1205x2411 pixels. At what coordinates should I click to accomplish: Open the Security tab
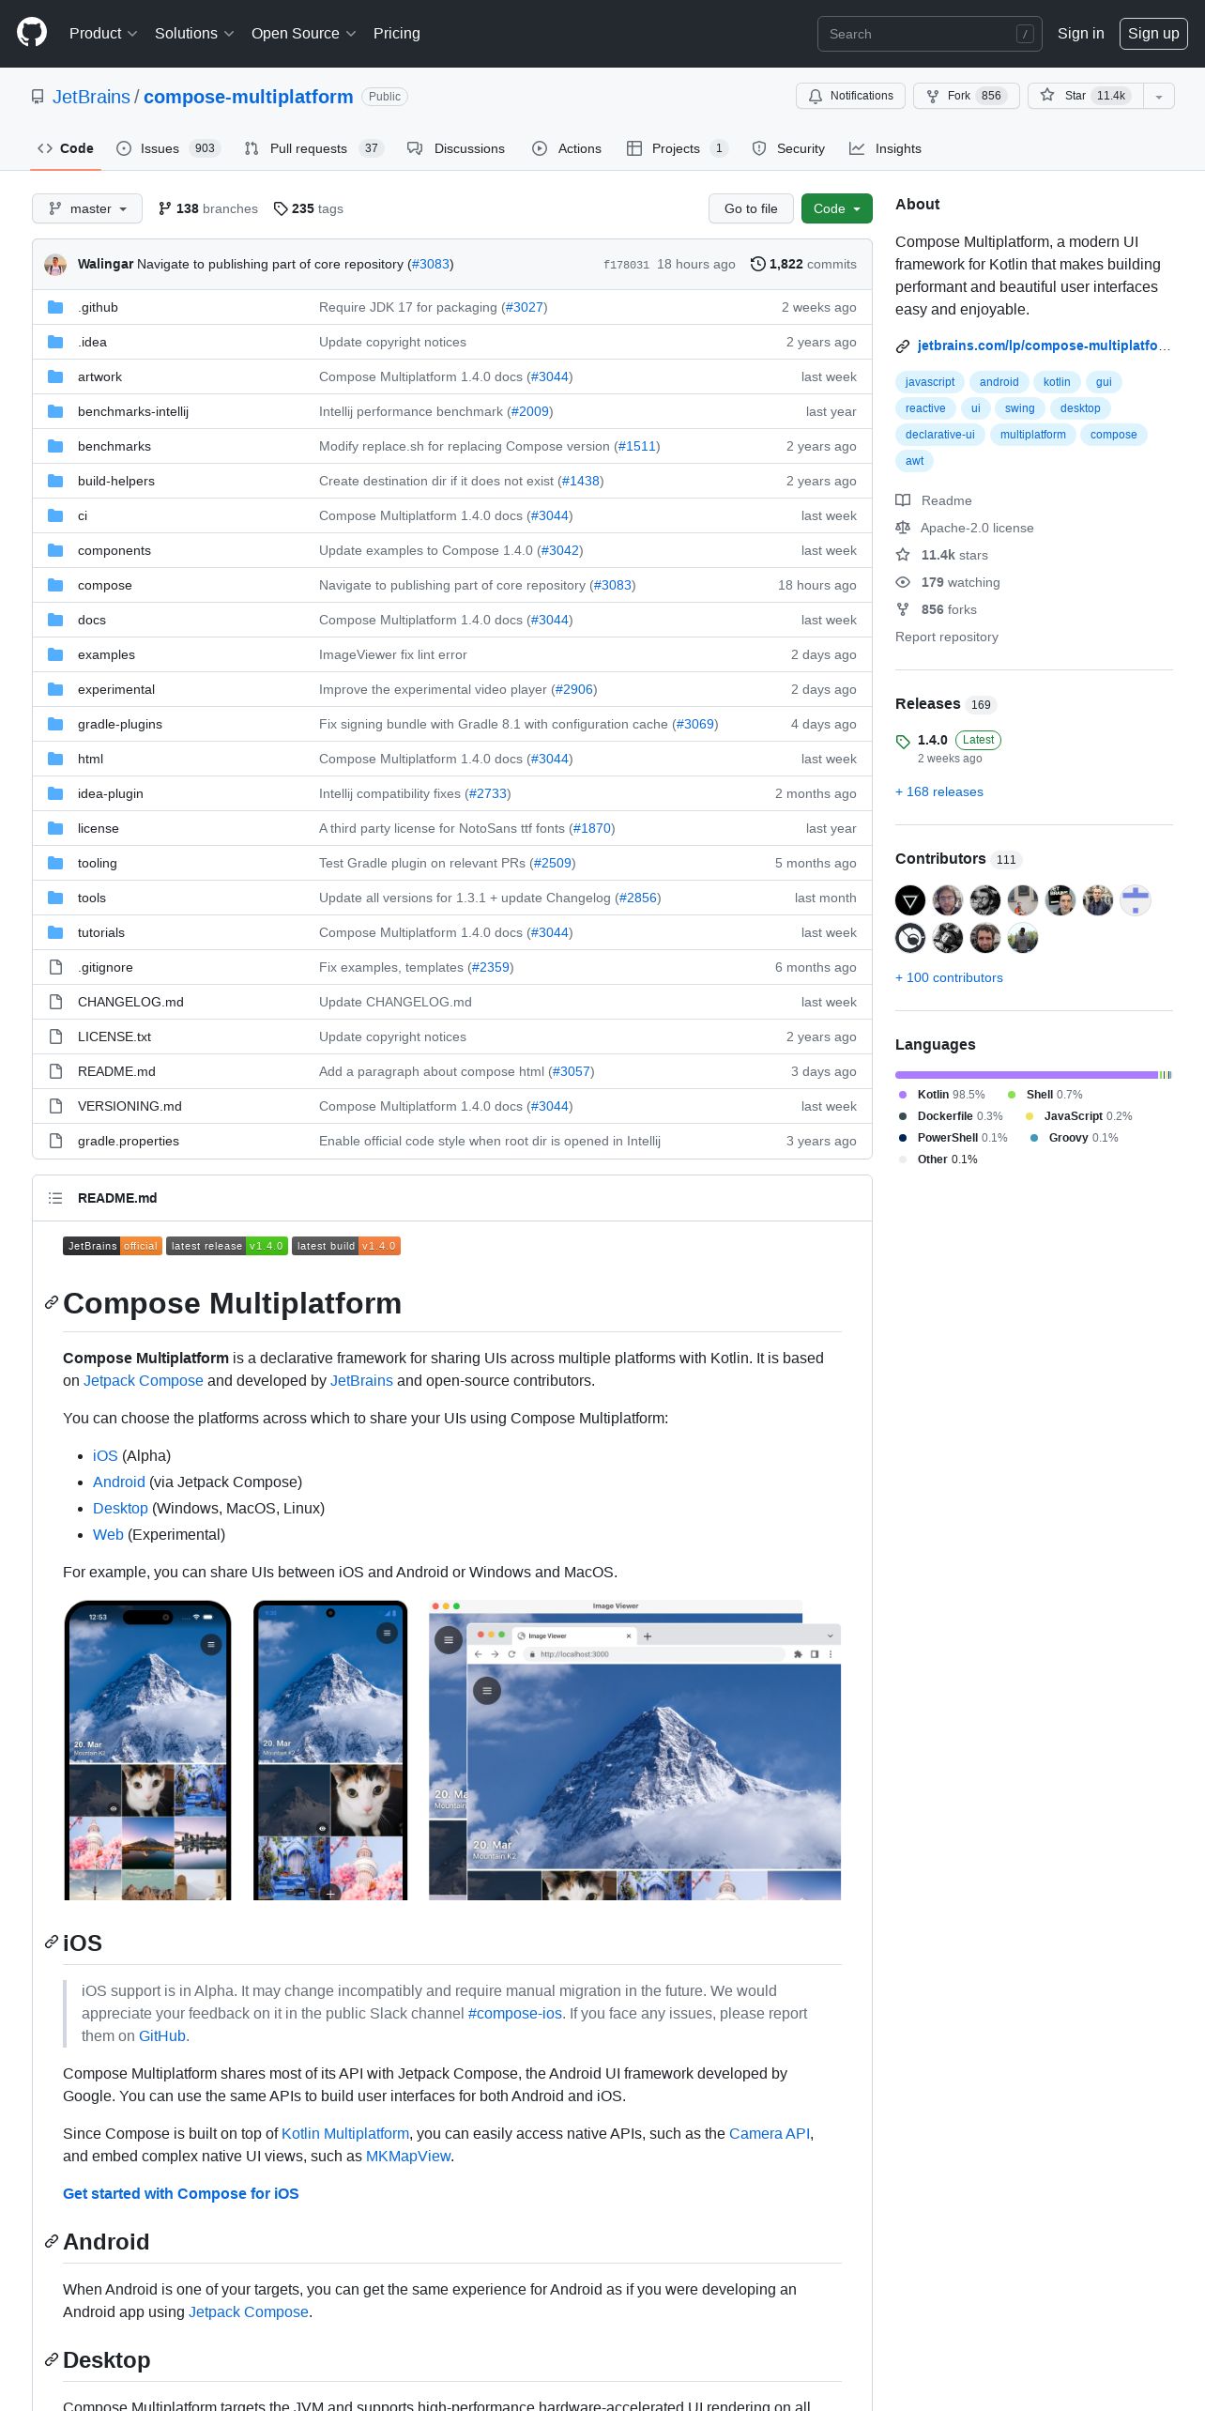click(x=788, y=148)
